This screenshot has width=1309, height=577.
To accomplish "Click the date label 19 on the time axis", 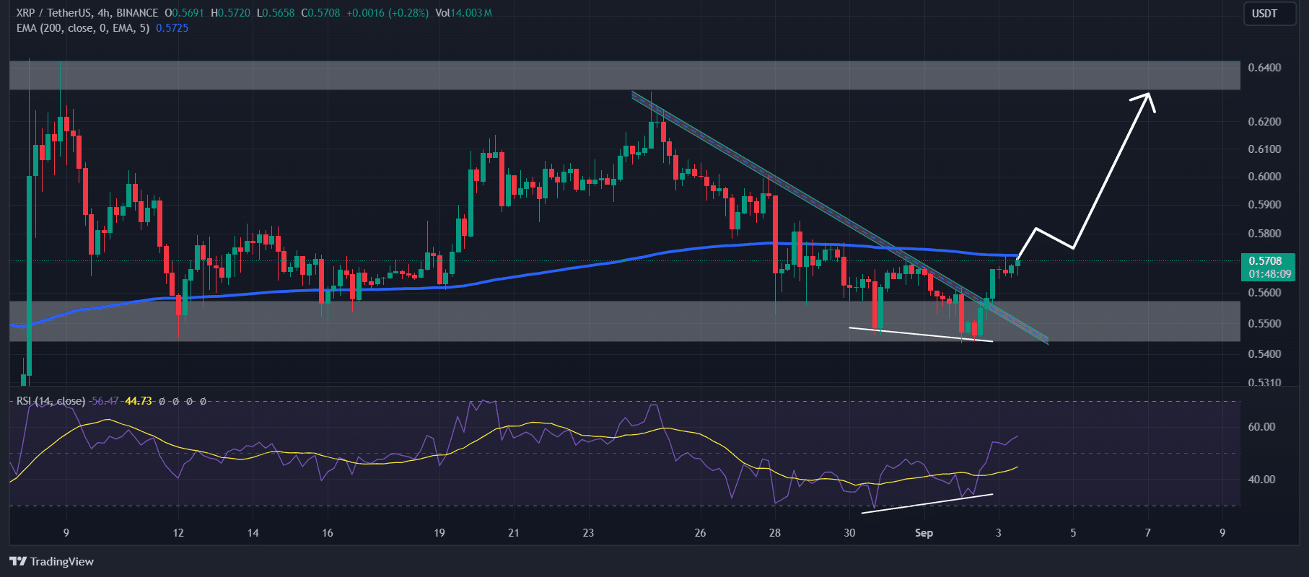I will (x=439, y=533).
